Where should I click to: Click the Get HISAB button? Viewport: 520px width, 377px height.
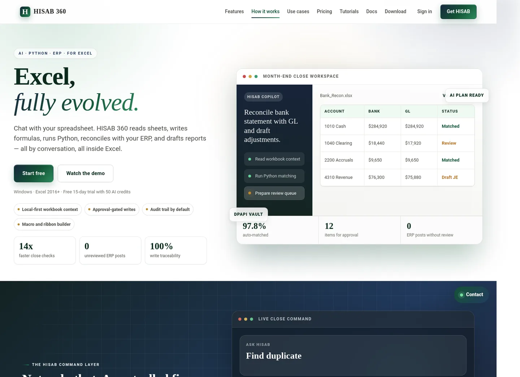click(x=458, y=12)
